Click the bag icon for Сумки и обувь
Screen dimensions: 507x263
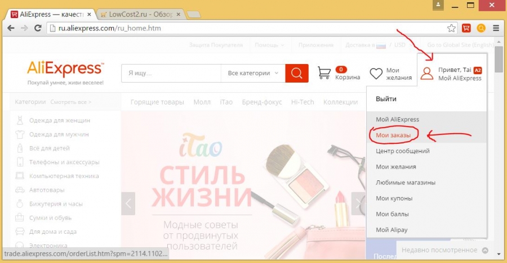[x=20, y=217]
